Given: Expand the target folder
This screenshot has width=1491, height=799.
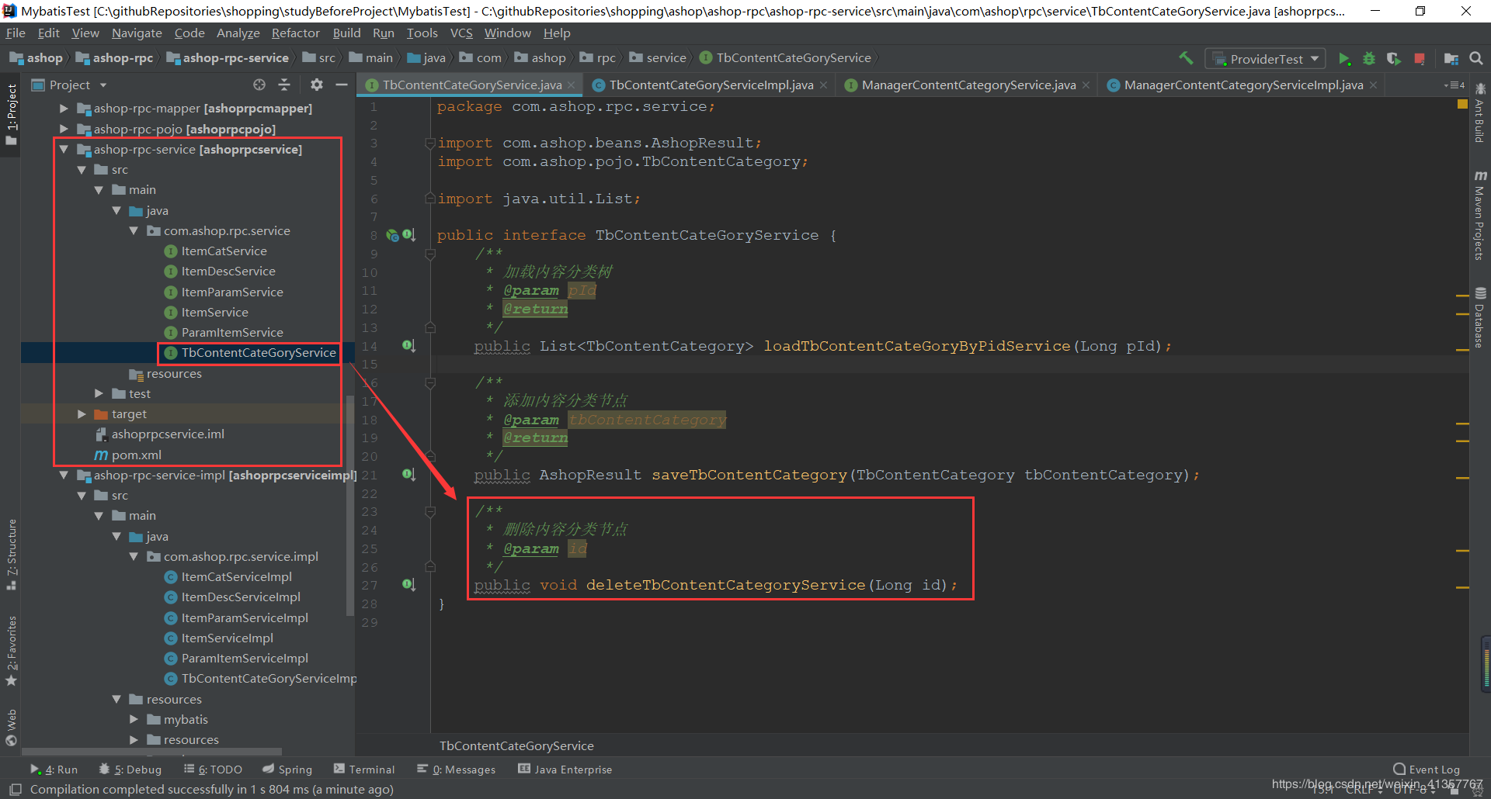Looking at the screenshot, I should [82, 414].
